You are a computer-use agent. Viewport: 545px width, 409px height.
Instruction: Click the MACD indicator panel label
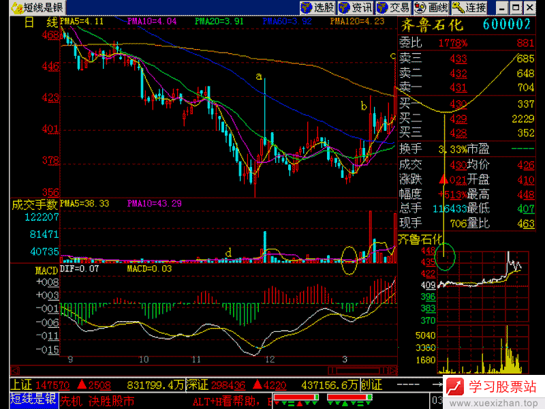pos(46,270)
